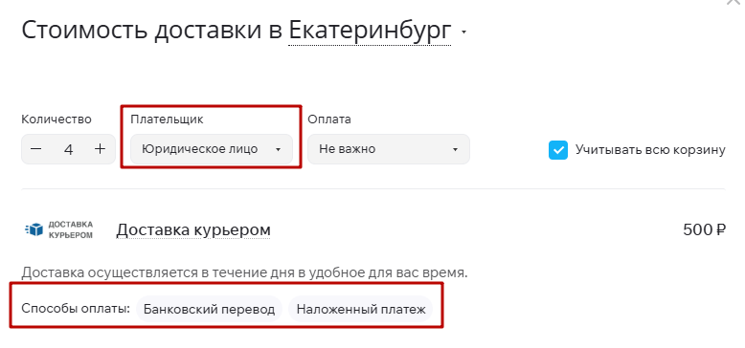
Task: Open the Оплата dropdown showing Не важно
Action: tap(389, 149)
